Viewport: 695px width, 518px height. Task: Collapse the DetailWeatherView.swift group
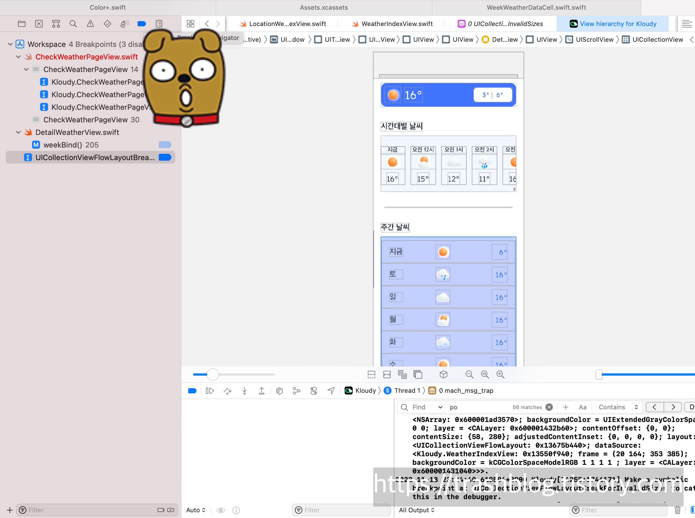tap(19, 132)
